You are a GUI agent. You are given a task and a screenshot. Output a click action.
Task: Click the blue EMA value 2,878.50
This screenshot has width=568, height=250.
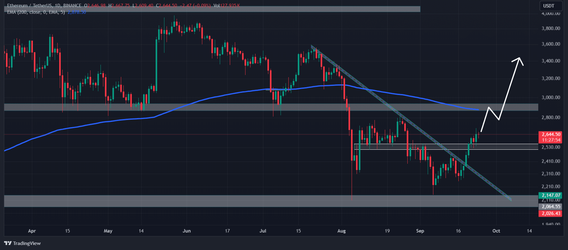[77, 12]
